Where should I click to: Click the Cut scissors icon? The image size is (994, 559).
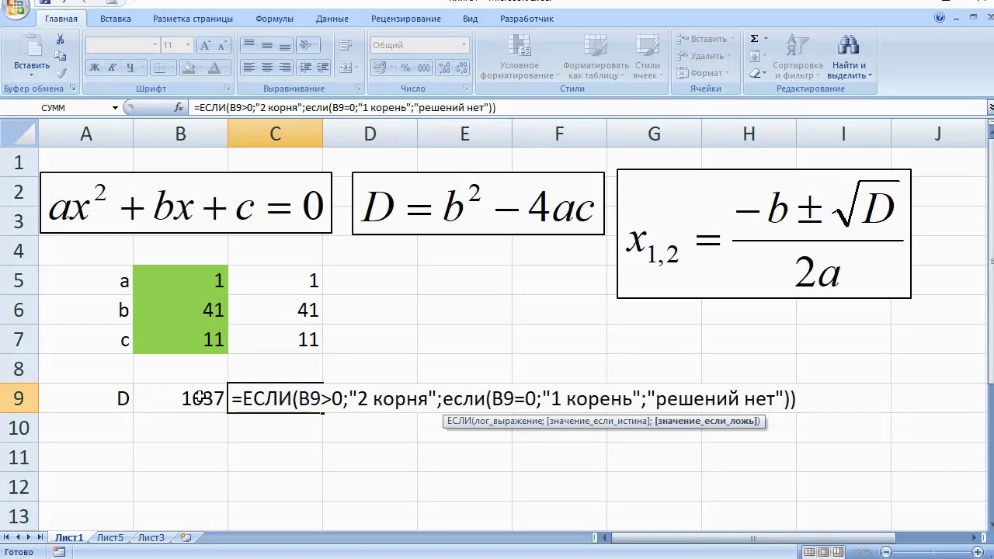(x=60, y=40)
